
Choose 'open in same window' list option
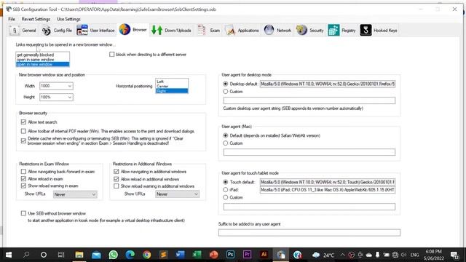coord(42,60)
